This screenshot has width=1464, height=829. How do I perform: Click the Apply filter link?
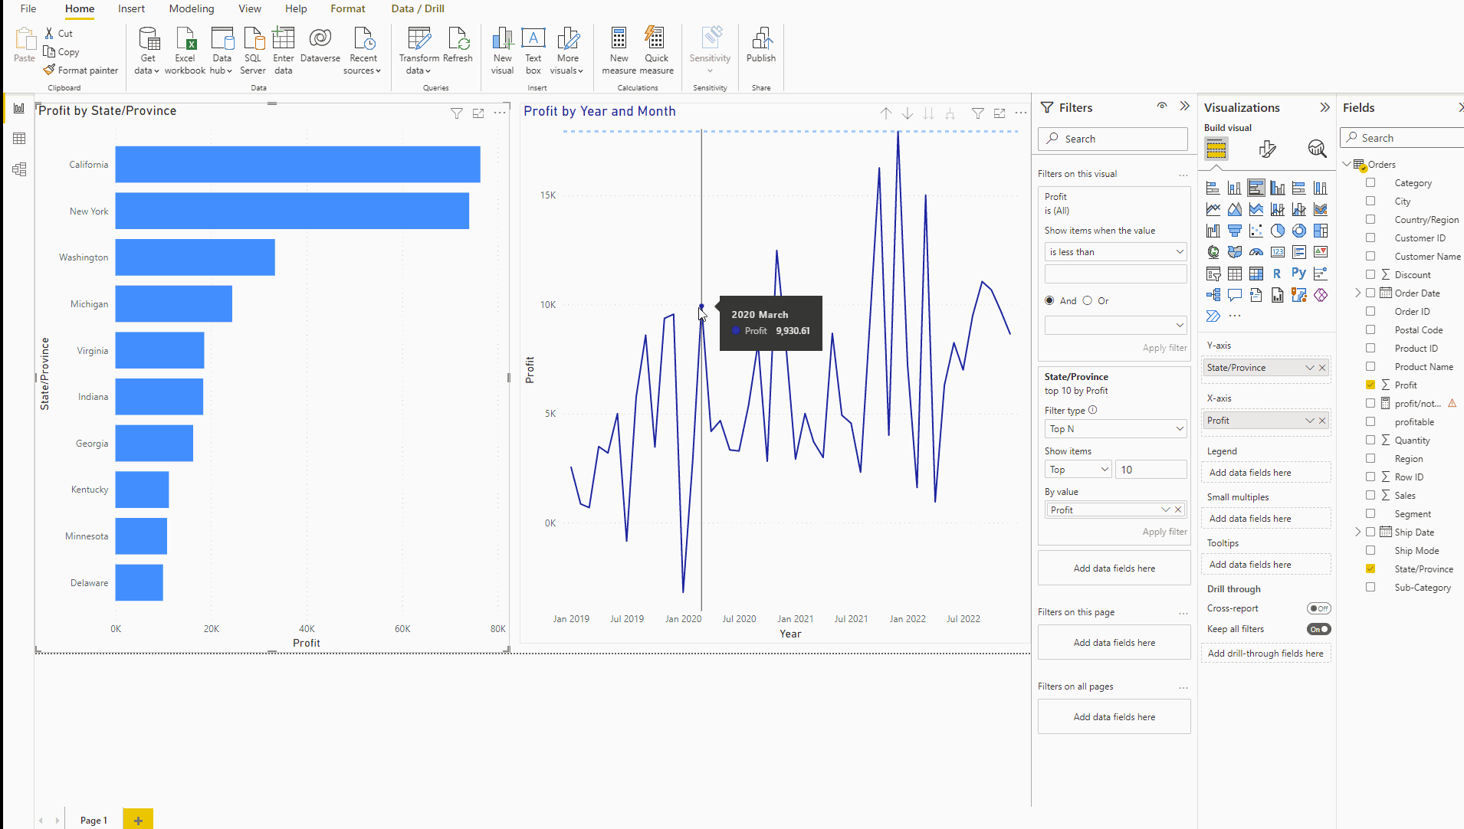1164,347
